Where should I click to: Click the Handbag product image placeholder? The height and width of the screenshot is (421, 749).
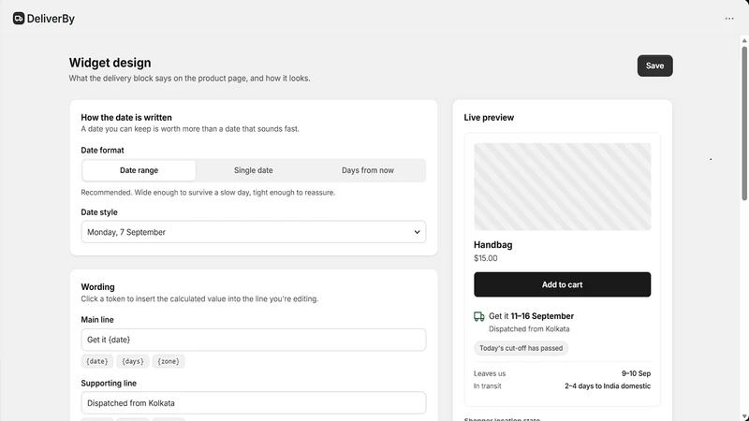tap(562, 186)
